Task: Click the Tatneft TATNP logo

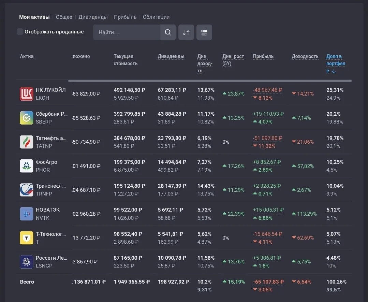Action: tap(27, 142)
